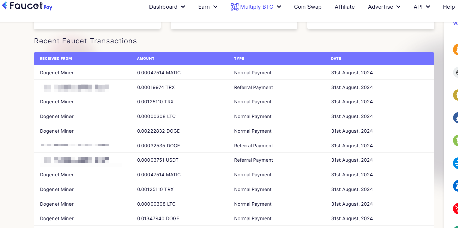Click Normal Payment in the 0.01347940 DOGE row

(253, 218)
